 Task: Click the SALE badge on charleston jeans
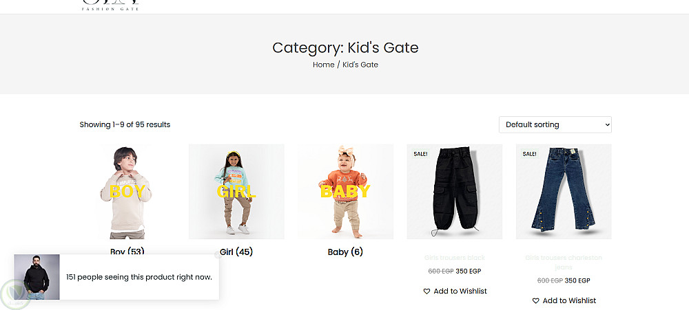pyautogui.click(x=529, y=154)
